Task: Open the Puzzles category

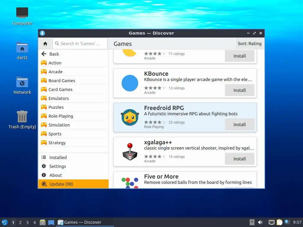Action: (x=73, y=107)
